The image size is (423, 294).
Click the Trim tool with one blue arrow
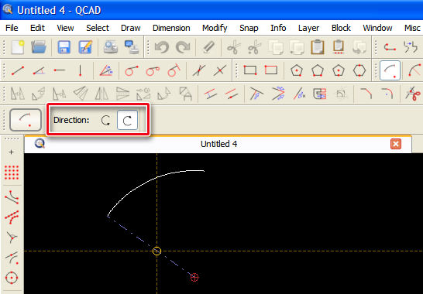tap(256, 94)
